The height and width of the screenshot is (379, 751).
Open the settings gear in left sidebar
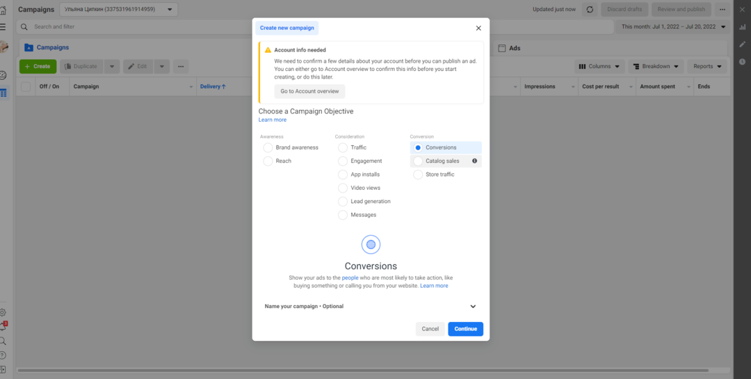[x=3, y=313]
